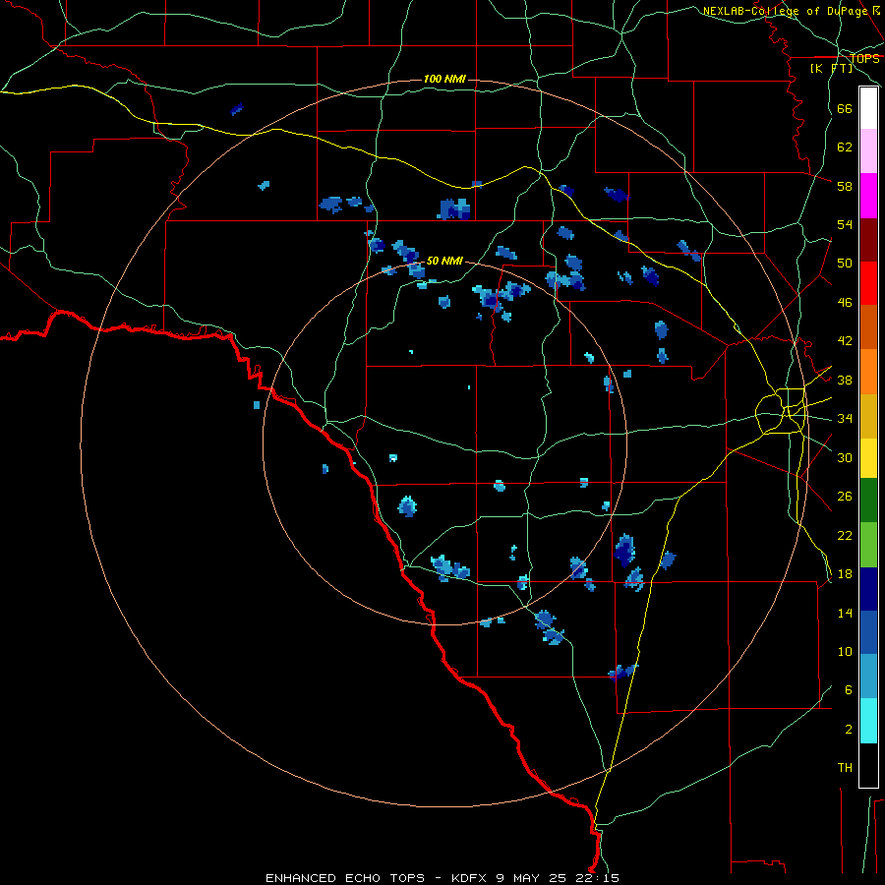Click the '42' scale label
This screenshot has height=885, width=885.
tap(845, 340)
